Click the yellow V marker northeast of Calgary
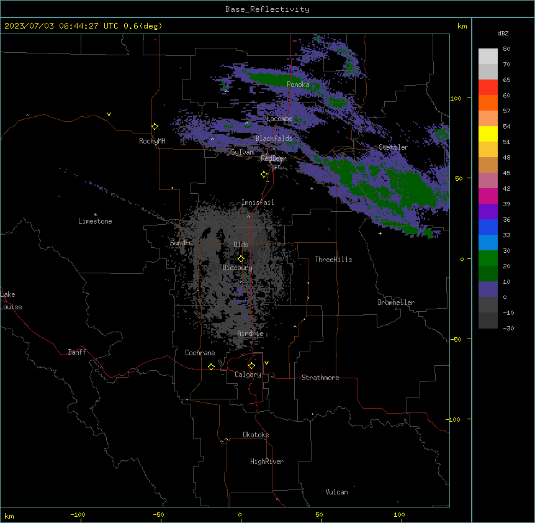 tap(266, 363)
